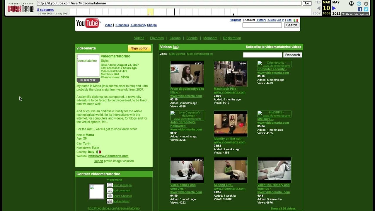Open the Computer security video title link
Viewport: 375px width, 211px height.
273,71
